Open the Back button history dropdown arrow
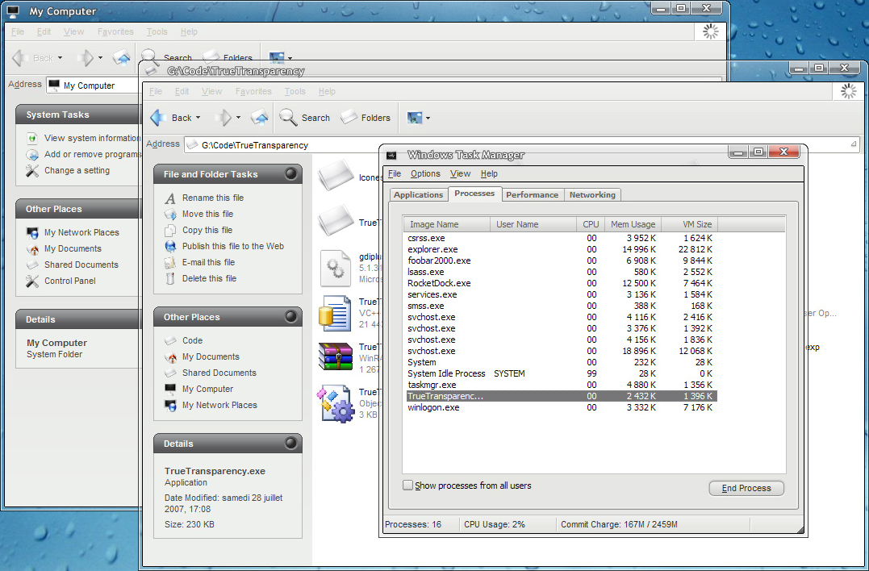Screen dimensions: 869x571 198,118
